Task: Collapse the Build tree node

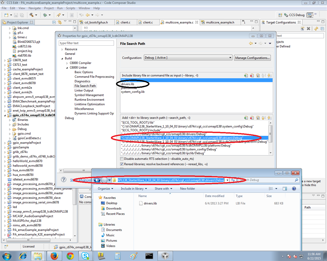Action: click(62, 58)
